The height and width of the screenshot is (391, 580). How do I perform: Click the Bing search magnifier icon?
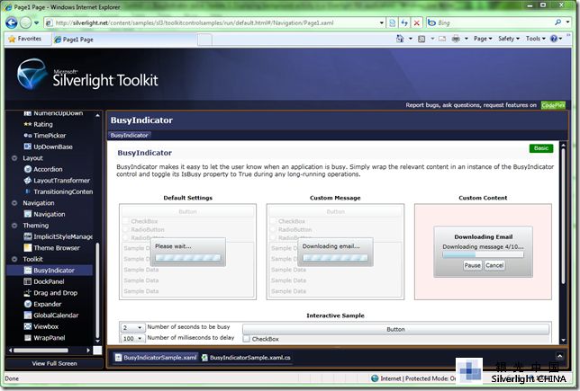557,22
